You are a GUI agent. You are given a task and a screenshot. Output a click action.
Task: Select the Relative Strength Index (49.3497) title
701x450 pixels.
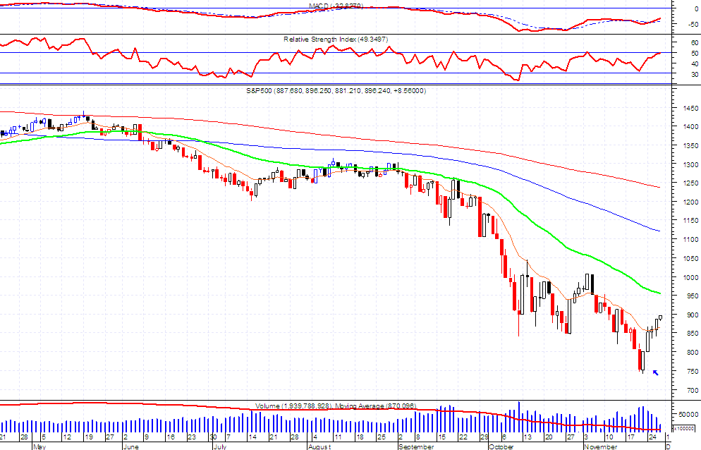coord(335,39)
